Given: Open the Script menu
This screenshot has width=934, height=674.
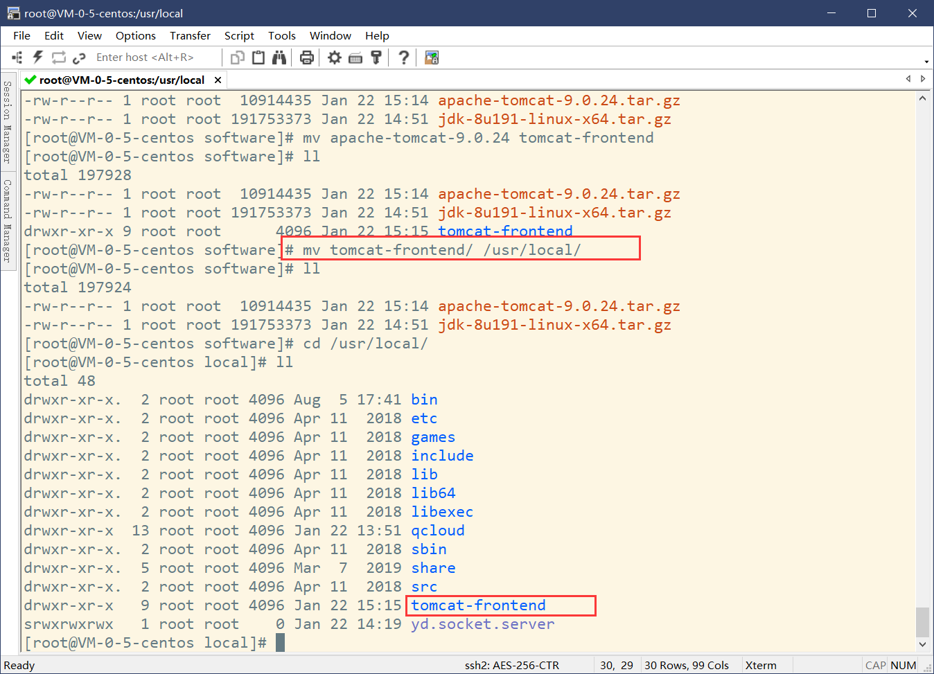Looking at the screenshot, I should click(239, 36).
